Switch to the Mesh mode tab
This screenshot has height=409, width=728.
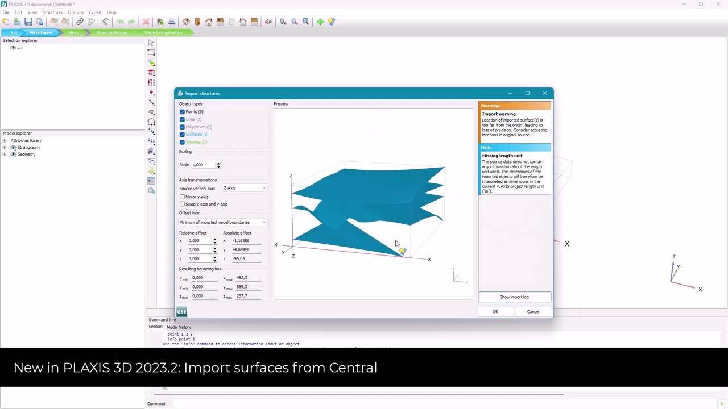point(73,32)
